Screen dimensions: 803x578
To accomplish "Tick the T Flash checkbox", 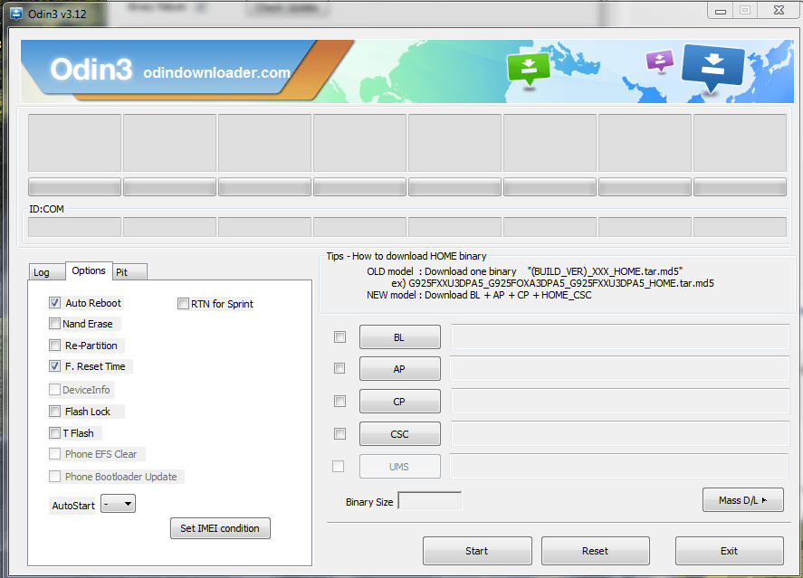I will click(x=55, y=433).
